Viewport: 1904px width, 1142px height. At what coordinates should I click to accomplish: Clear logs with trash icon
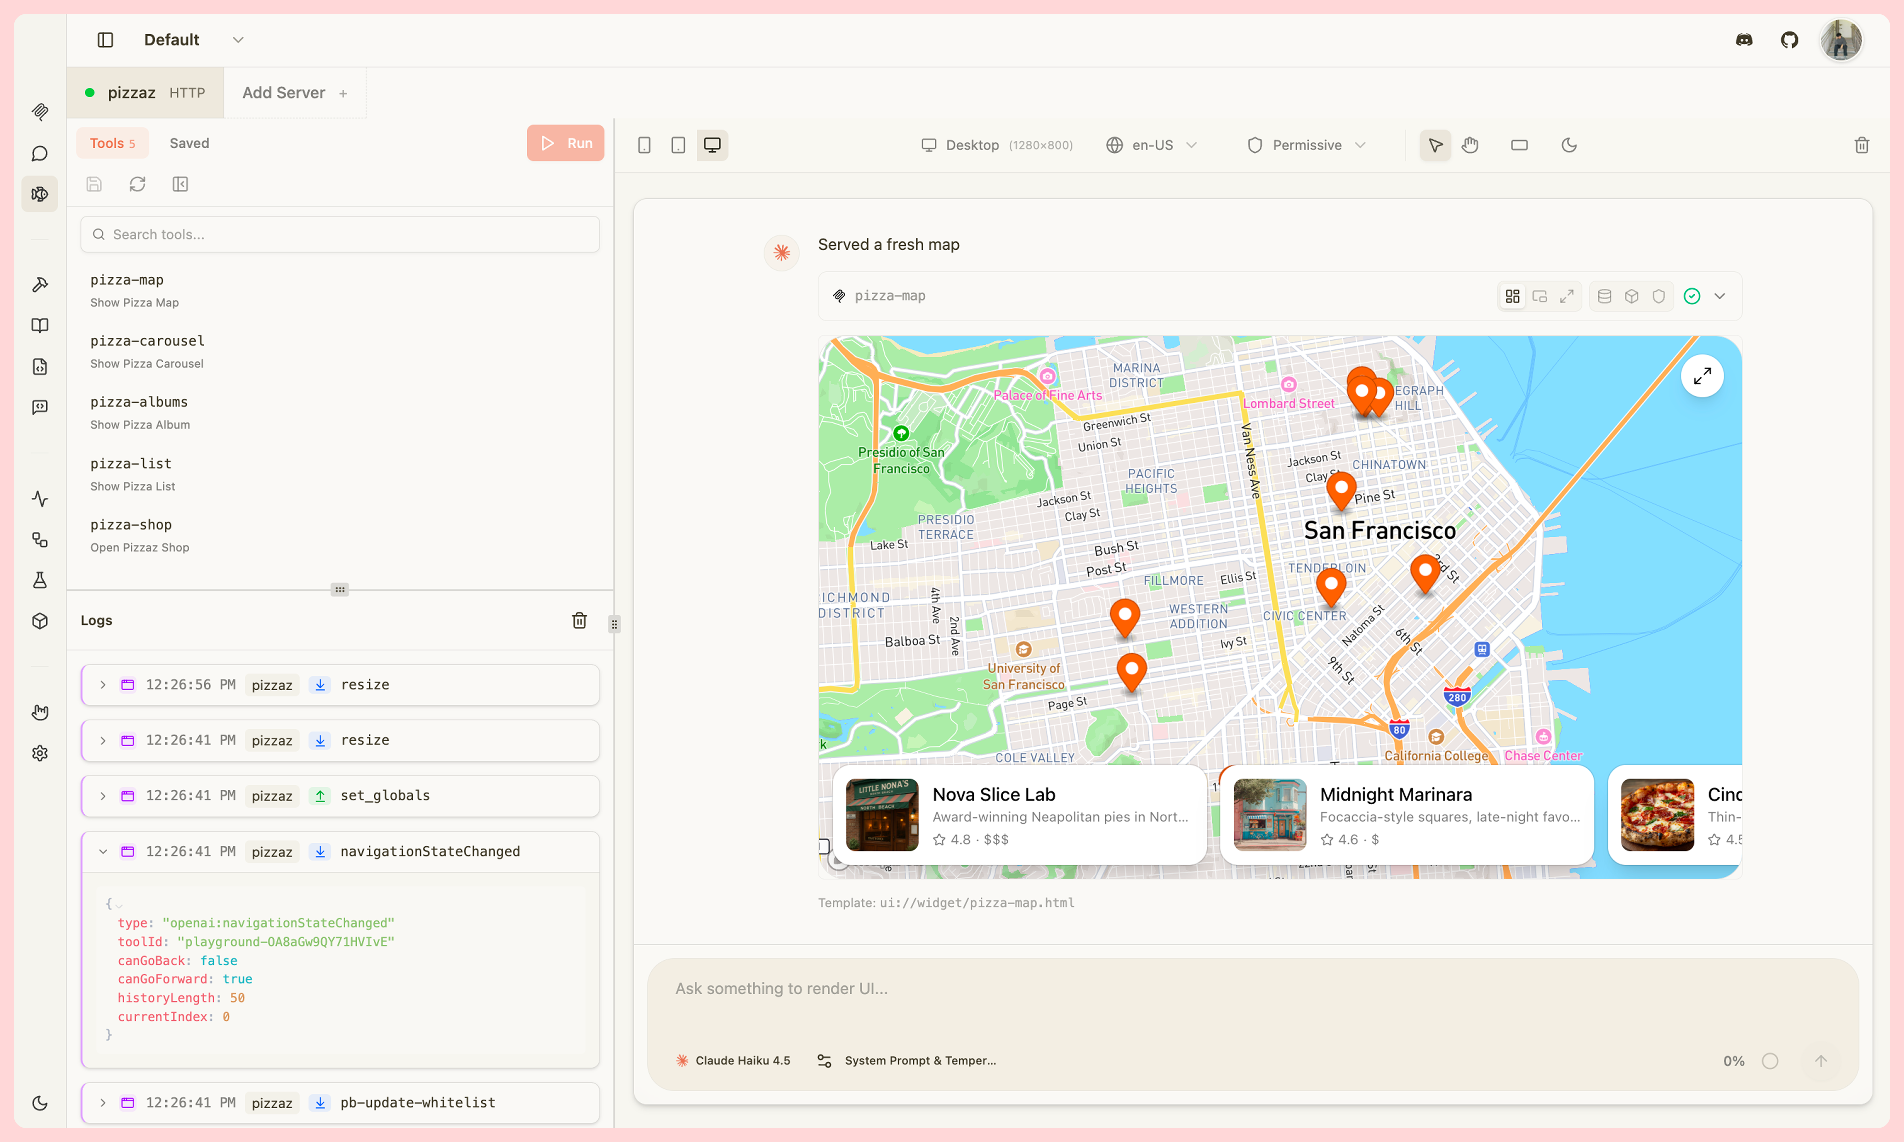[x=580, y=620]
